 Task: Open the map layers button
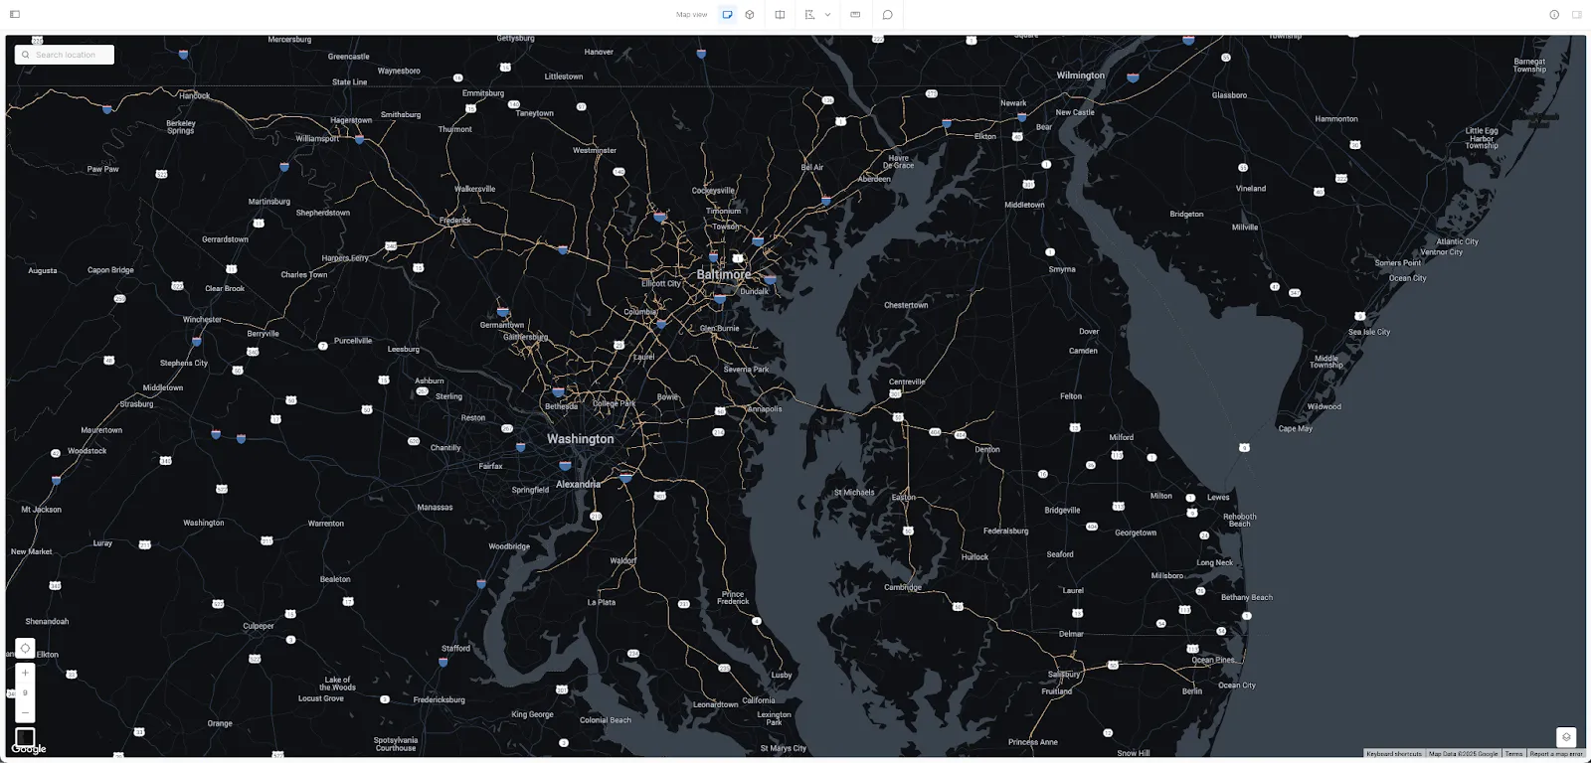tap(1566, 737)
